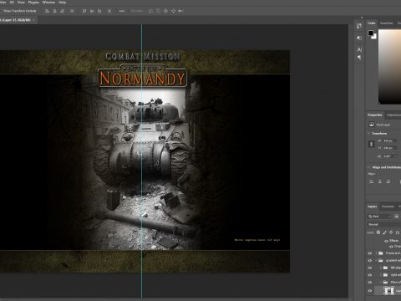Viewport: 401px width, 301px height.
Task: Switch to the Swatches tab
Action: tap(387, 23)
